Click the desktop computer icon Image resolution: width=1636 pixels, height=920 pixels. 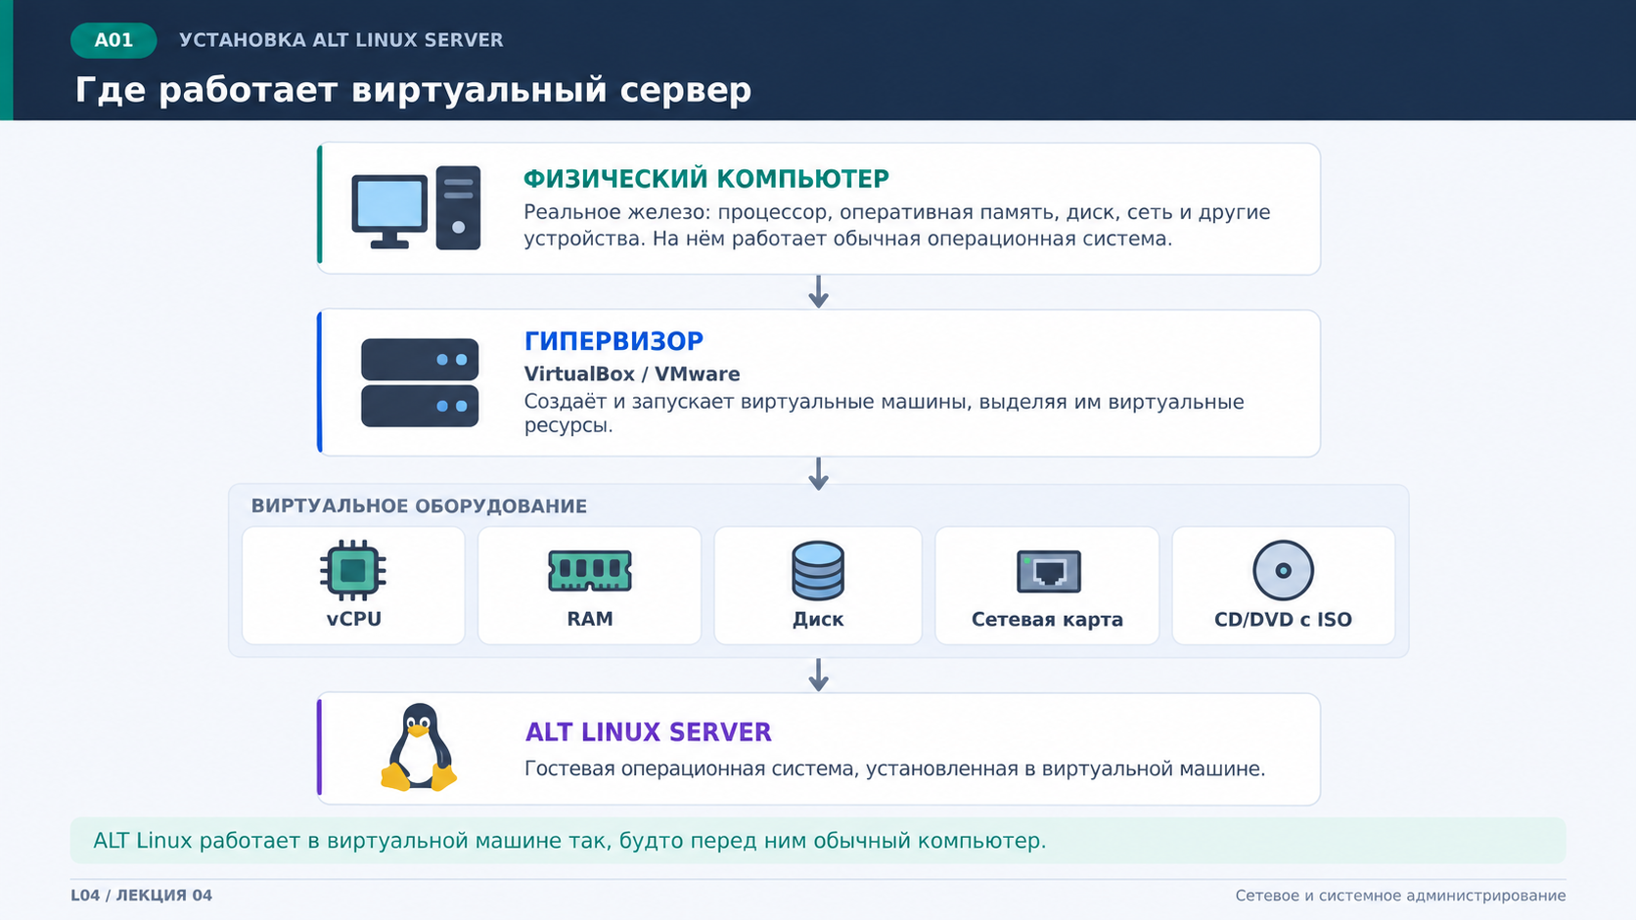click(x=416, y=208)
